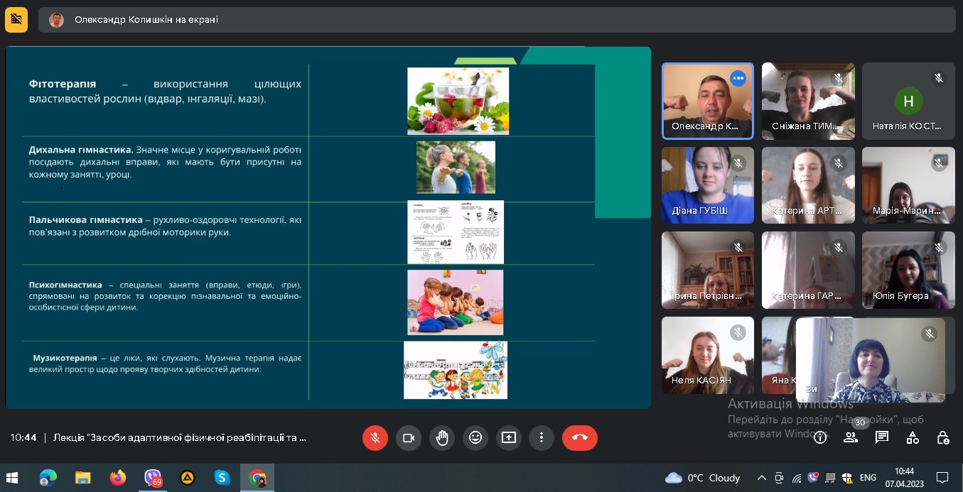The width and height of the screenshot is (963, 492).
Task: Switch the ENG input language indicator
Action: [868, 478]
